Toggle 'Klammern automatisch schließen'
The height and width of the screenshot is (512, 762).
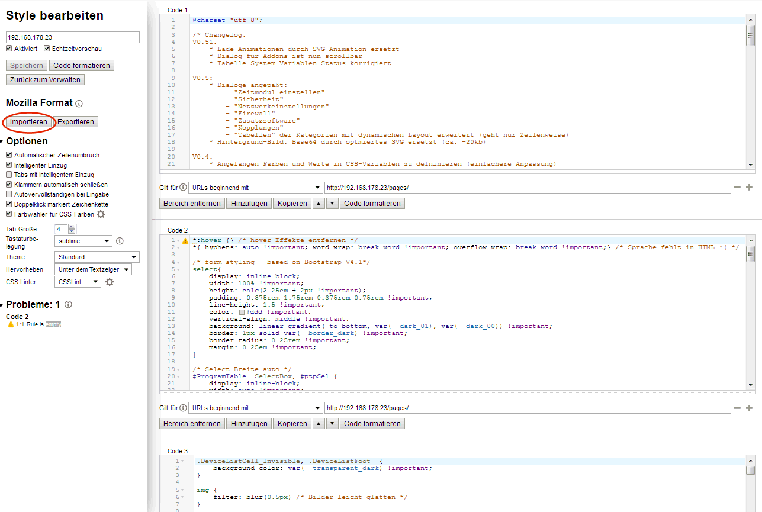coord(9,185)
